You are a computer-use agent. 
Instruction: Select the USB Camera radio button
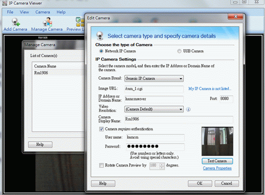pos(179,51)
